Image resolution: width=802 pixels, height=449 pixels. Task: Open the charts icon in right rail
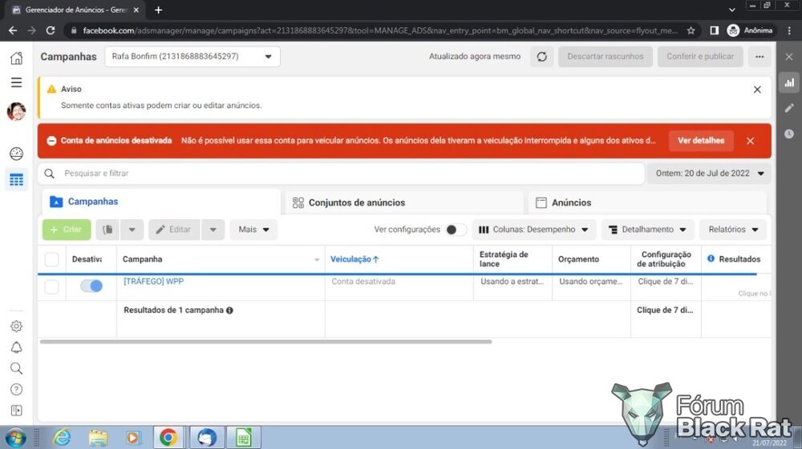tap(789, 82)
